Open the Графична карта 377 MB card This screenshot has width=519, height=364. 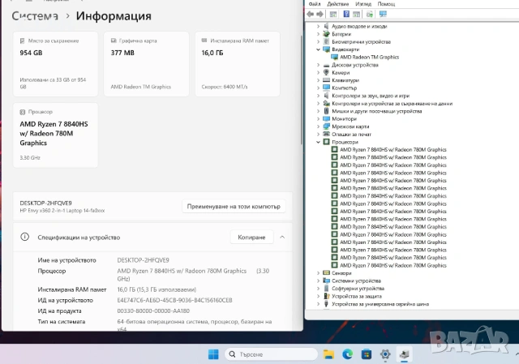coord(146,64)
